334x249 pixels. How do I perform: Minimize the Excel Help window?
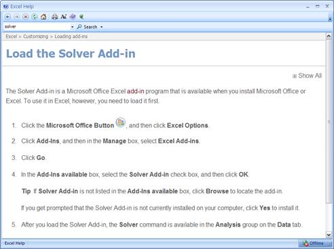click(308, 7)
